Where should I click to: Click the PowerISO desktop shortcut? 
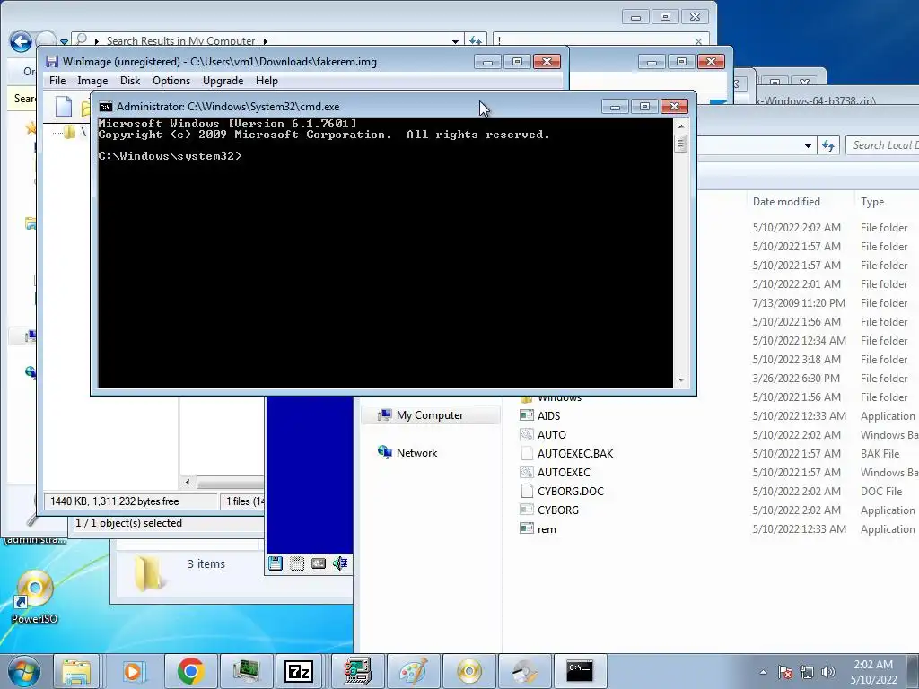(x=35, y=597)
